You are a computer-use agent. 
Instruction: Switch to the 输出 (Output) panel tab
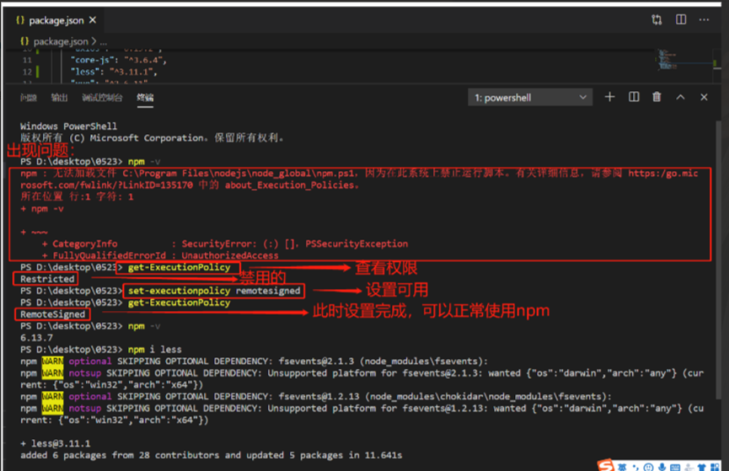59,97
